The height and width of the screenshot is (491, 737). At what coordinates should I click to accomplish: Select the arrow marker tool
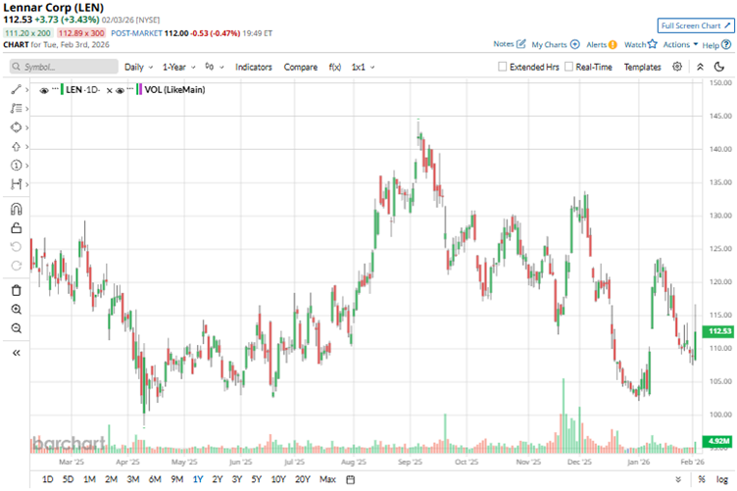tap(16, 147)
